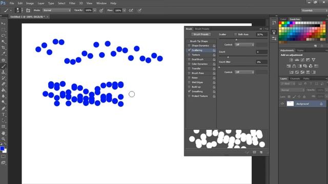The image size is (328, 184).
Task: Select the Rectangular Marquee tool
Action: (x=4, y=30)
